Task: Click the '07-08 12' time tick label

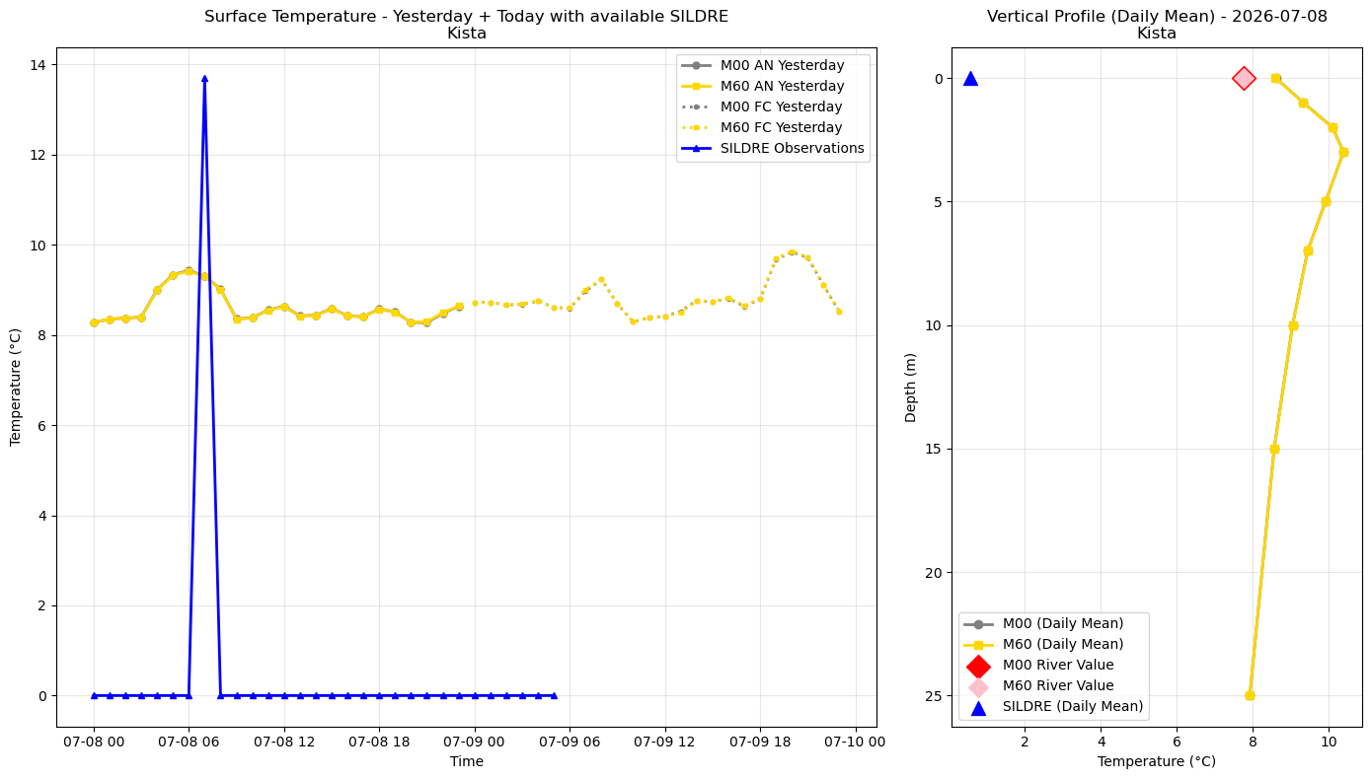Action: 284,742
